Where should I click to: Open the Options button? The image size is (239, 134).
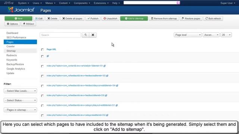click(x=12, y=24)
